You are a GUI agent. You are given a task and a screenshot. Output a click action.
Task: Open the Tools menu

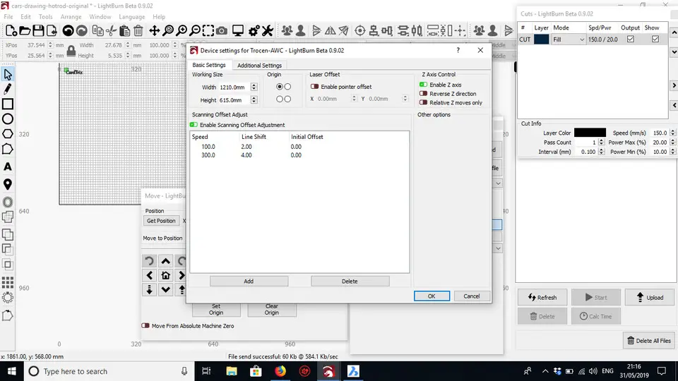(x=45, y=17)
